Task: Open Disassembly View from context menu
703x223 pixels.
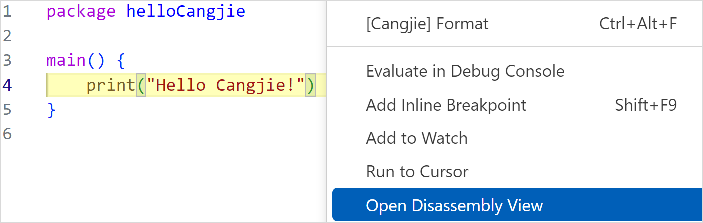Action: click(454, 205)
